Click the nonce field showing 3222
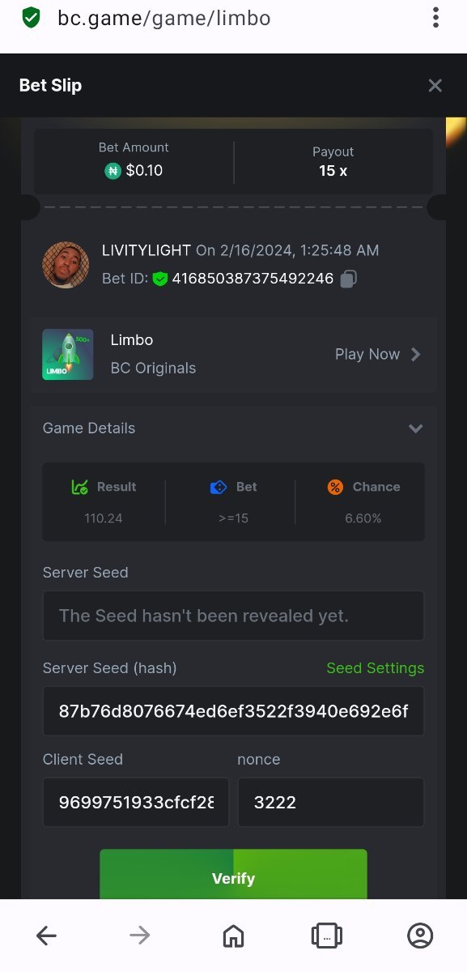This screenshot has height=972, width=467. (x=330, y=803)
